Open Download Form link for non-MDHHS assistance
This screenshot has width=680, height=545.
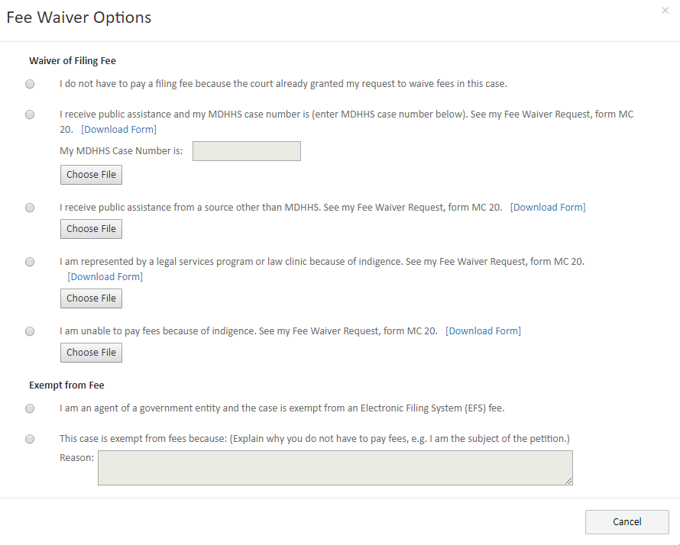548,208
